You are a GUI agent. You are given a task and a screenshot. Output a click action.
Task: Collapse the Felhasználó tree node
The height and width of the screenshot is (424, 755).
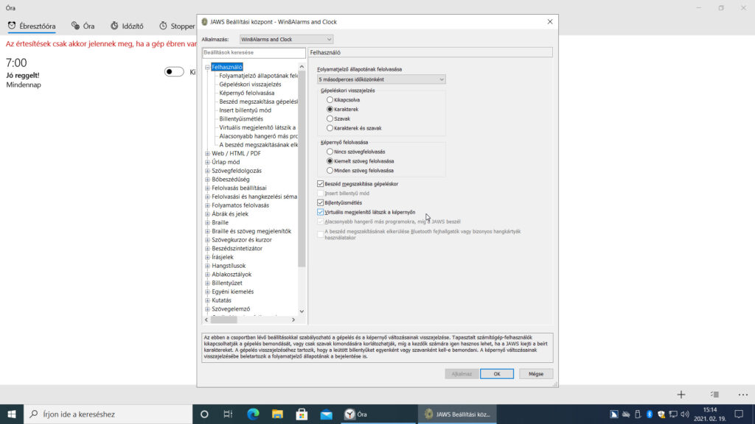[x=207, y=67]
